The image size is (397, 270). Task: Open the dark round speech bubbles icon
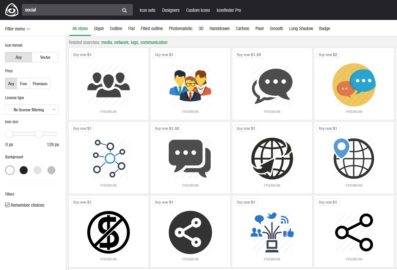(x=272, y=86)
